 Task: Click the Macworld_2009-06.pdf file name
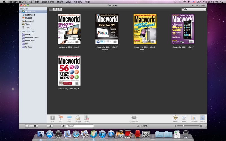[x=183, y=47]
